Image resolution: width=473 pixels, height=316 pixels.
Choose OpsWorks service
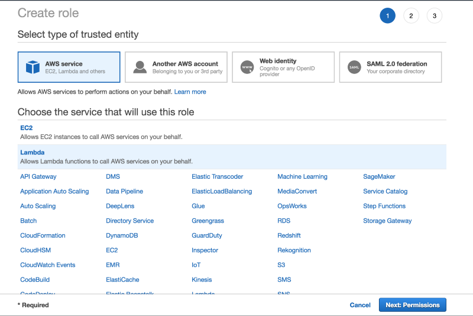[x=292, y=206]
